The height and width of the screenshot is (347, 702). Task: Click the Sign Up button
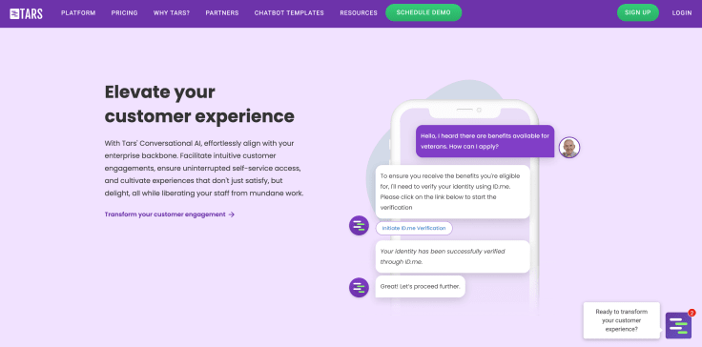(637, 12)
